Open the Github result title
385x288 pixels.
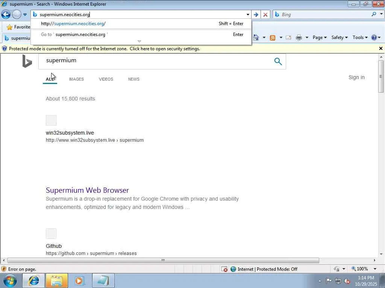[54, 246]
